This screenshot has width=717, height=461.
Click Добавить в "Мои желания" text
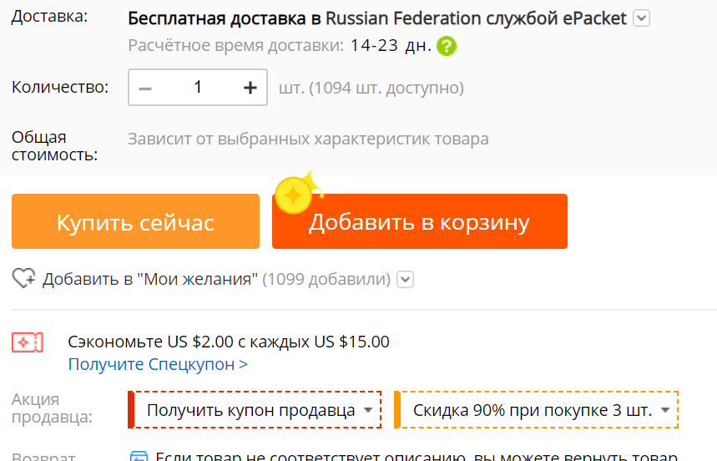click(x=150, y=279)
